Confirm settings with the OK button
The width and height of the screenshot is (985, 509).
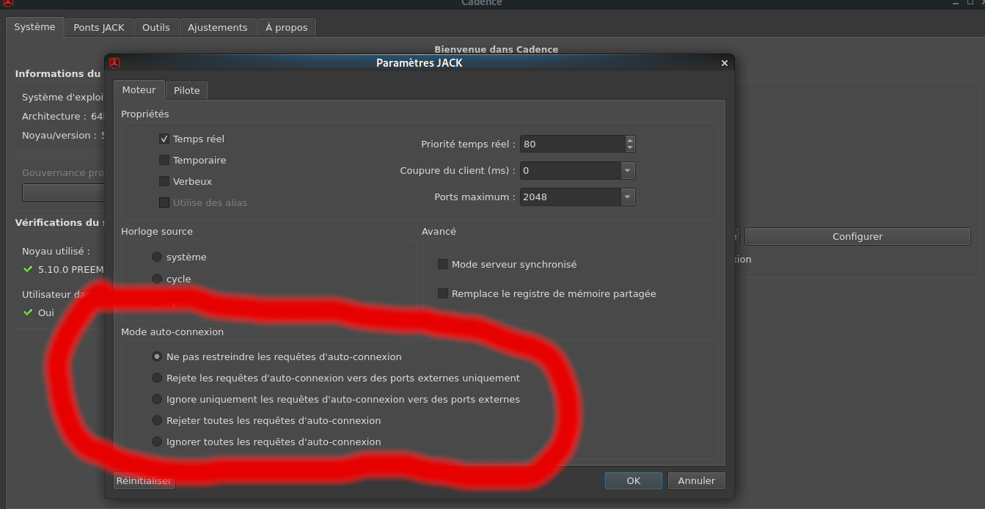(634, 480)
